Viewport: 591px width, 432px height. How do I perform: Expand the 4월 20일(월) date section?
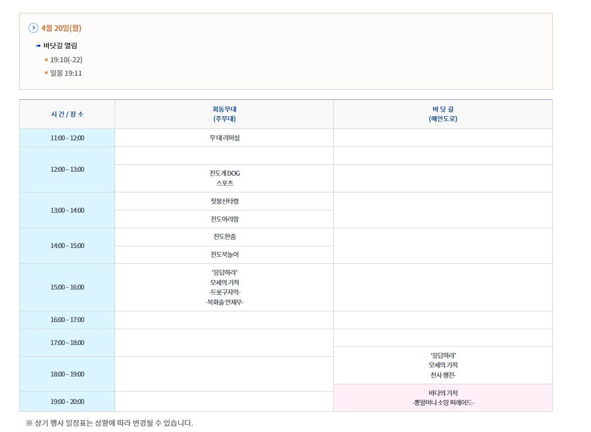(x=59, y=28)
